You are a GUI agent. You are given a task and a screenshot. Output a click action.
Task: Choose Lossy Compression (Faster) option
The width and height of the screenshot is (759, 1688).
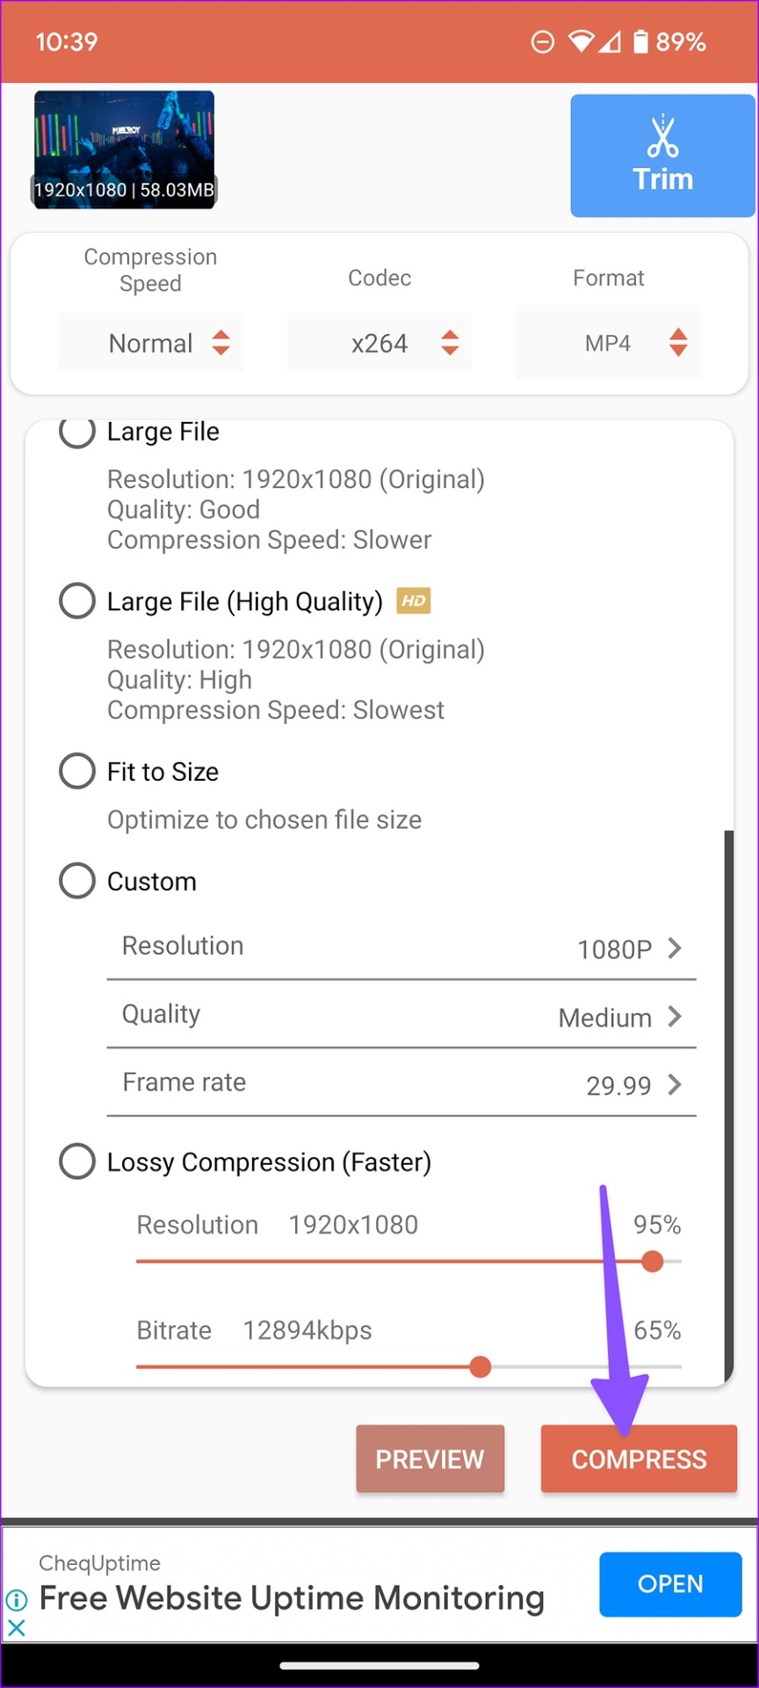[77, 1161]
